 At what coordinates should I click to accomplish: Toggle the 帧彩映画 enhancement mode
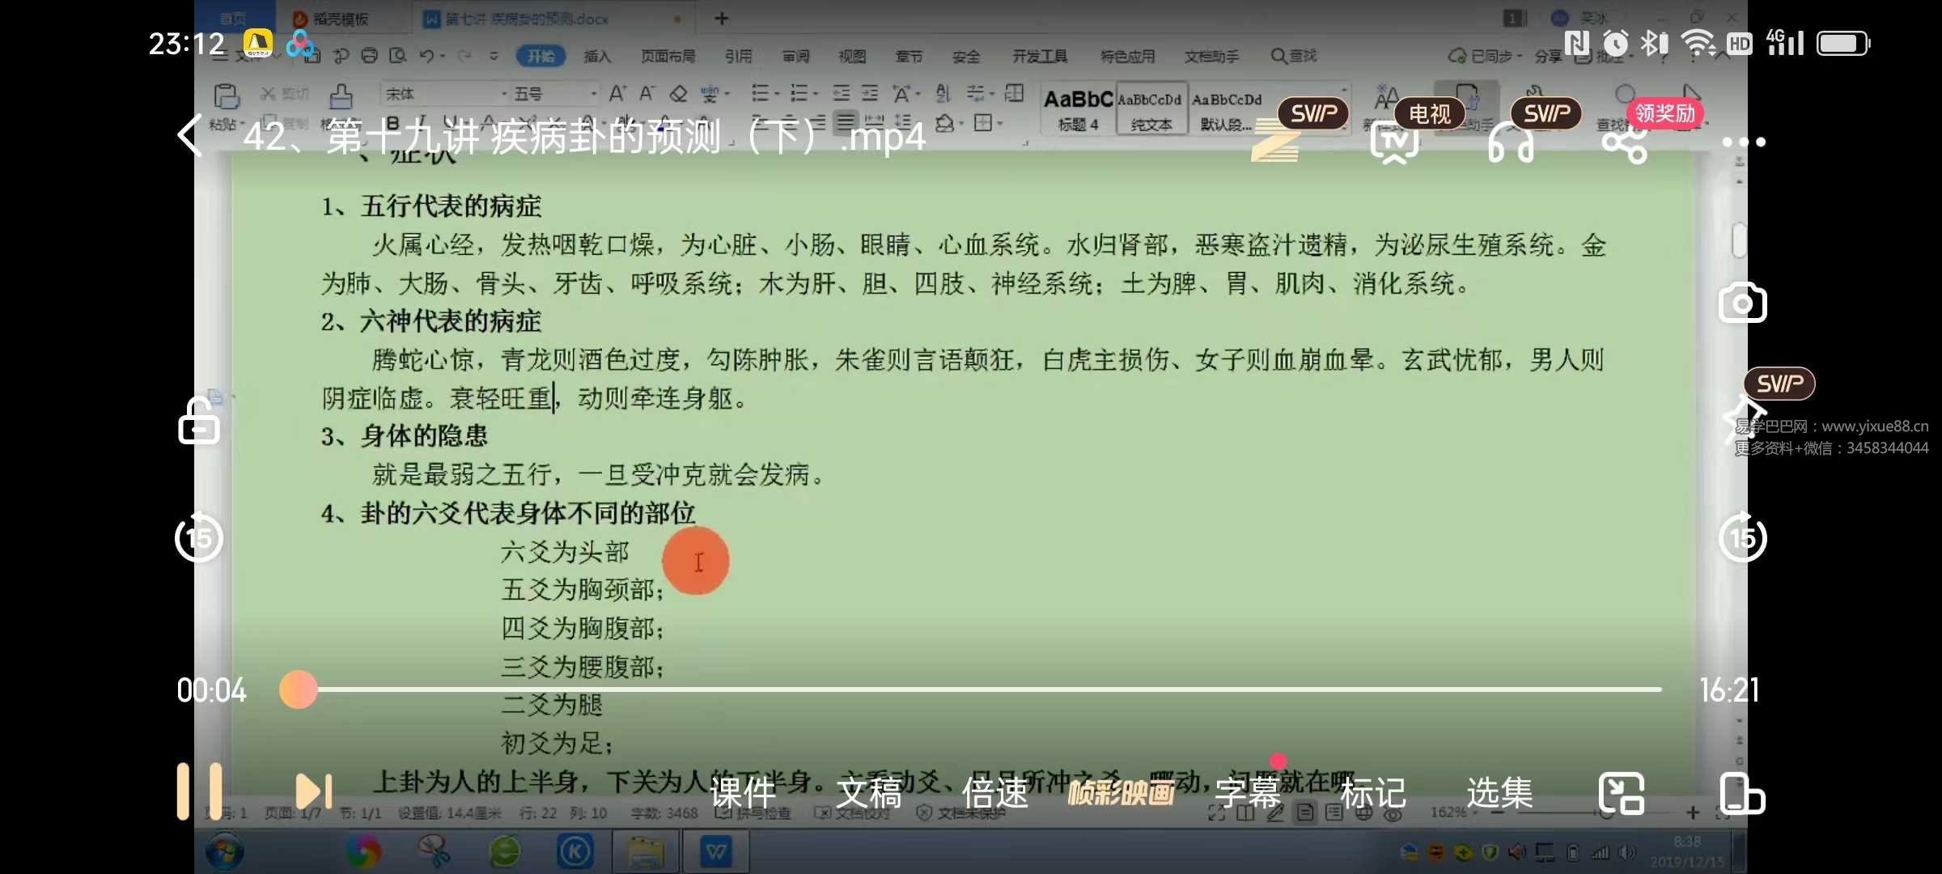click(x=1121, y=792)
